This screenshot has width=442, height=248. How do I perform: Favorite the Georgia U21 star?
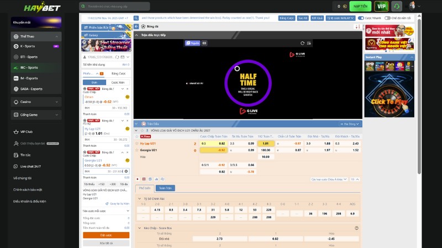[137, 150]
